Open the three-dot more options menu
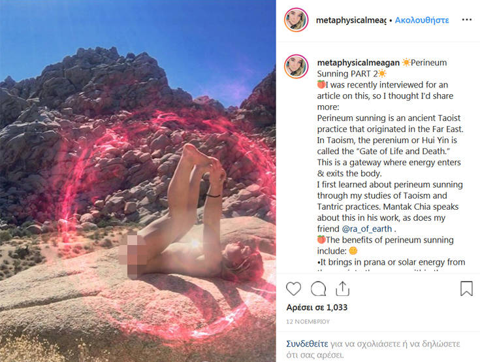This screenshot has width=480, height=362. [x=466, y=20]
